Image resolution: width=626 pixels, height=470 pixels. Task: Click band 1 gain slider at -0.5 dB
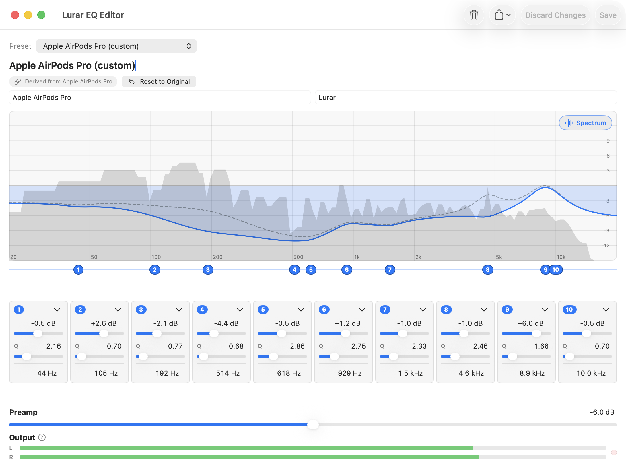pos(38,333)
